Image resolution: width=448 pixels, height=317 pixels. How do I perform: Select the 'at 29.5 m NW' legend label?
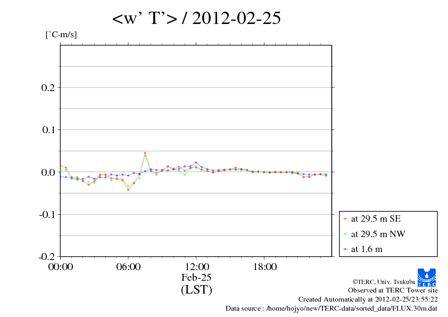(378, 234)
